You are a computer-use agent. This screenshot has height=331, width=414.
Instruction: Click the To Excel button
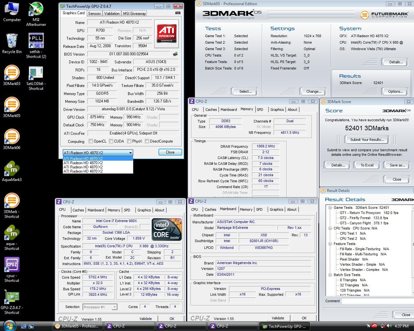(x=367, y=165)
